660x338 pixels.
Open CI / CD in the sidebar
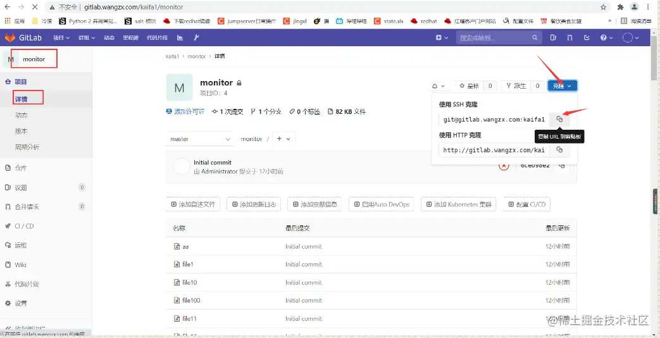pos(25,226)
